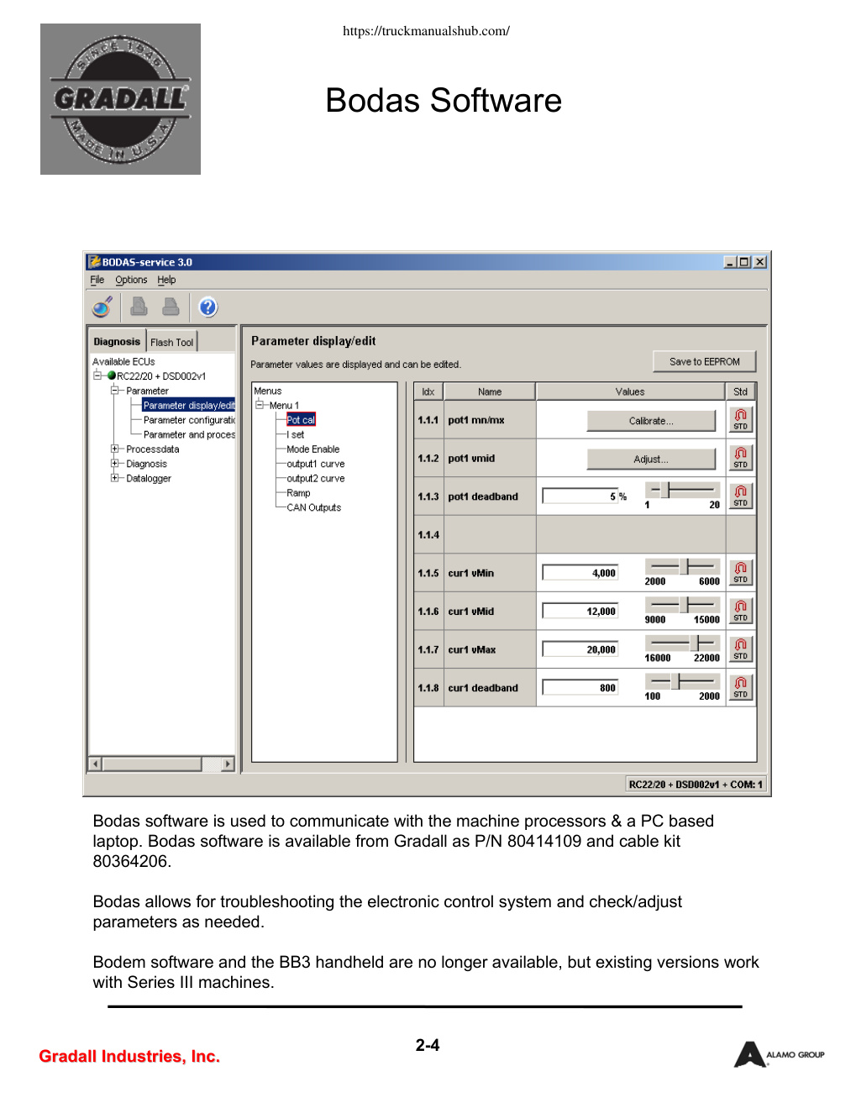The height and width of the screenshot is (1108, 856).
Task: Reset pot1 deadband with STD icon
Action: 740,496
